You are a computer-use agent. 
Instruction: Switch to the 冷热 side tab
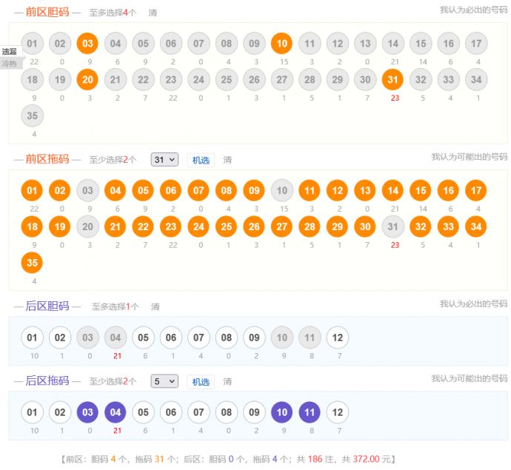pyautogui.click(x=9, y=64)
